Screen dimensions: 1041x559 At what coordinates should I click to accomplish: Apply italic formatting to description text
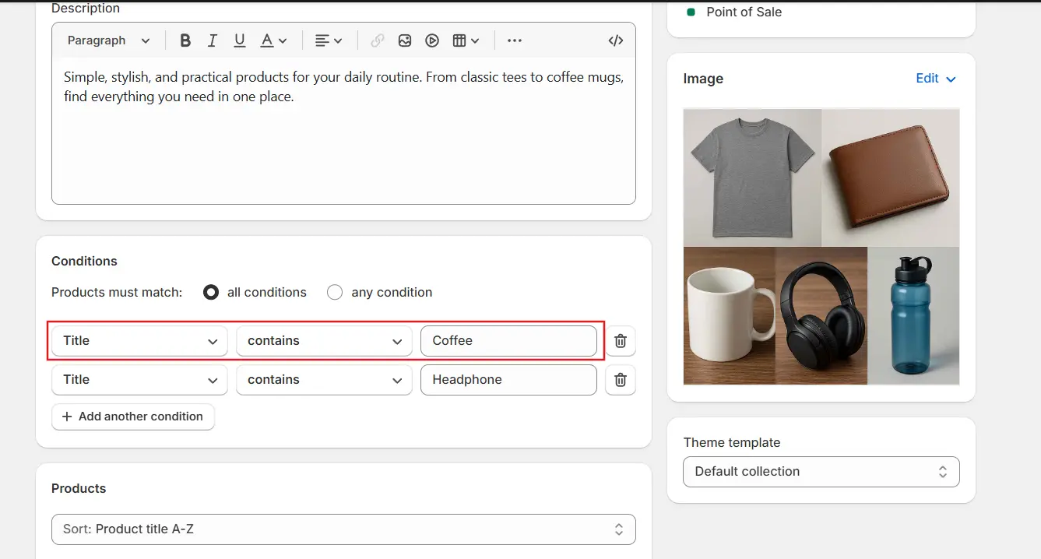pos(212,40)
